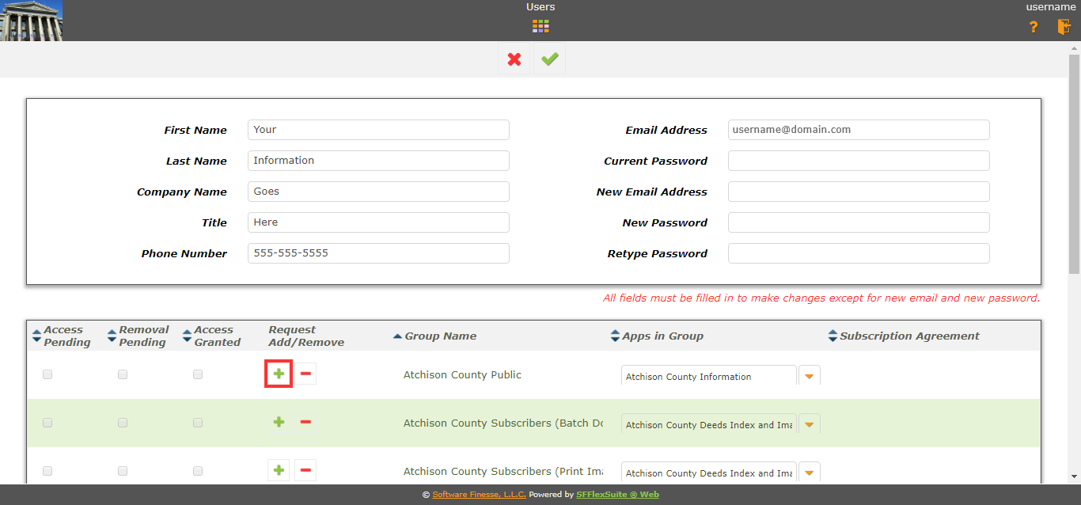Image resolution: width=1081 pixels, height=505 pixels.
Task: Open the apps grid icon under Users
Action: click(x=540, y=27)
